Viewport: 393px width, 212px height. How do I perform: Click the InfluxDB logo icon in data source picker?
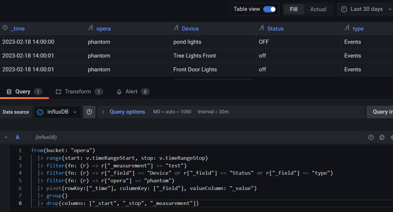pyautogui.click(x=41, y=112)
